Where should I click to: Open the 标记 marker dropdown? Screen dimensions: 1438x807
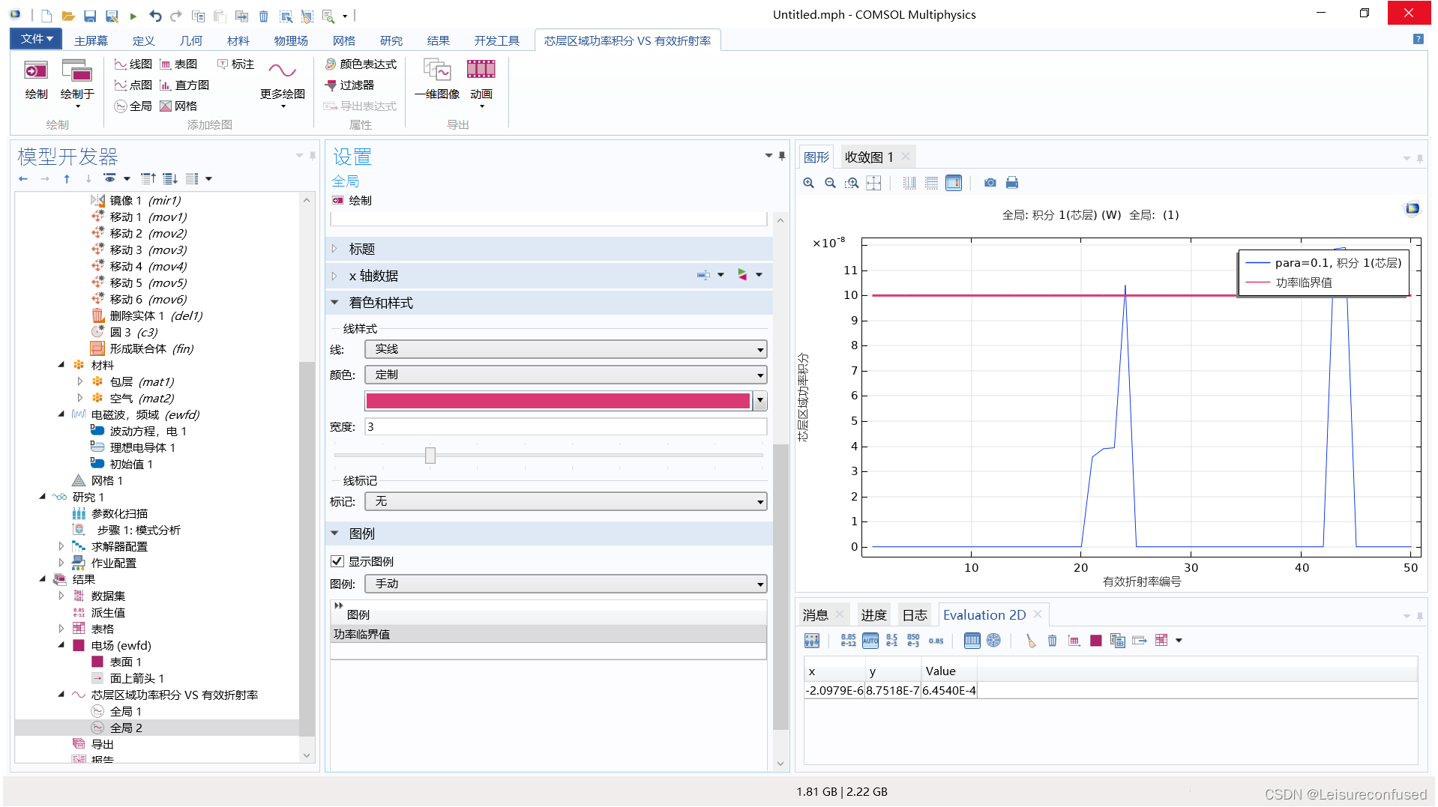click(x=565, y=501)
